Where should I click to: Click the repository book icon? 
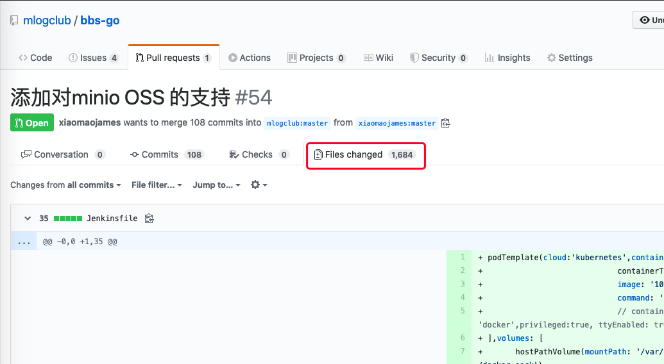[14, 21]
